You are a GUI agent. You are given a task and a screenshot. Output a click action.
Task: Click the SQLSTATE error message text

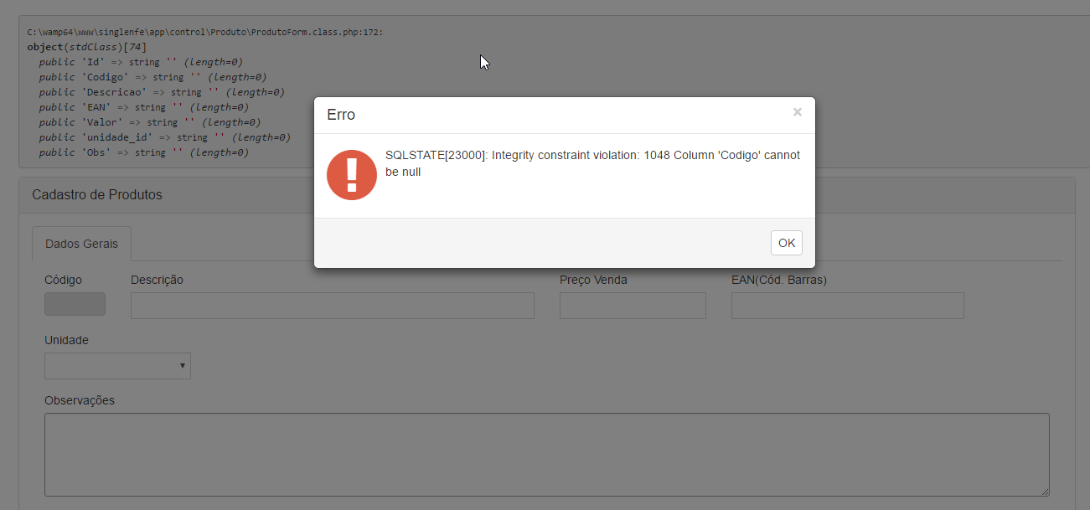point(592,163)
